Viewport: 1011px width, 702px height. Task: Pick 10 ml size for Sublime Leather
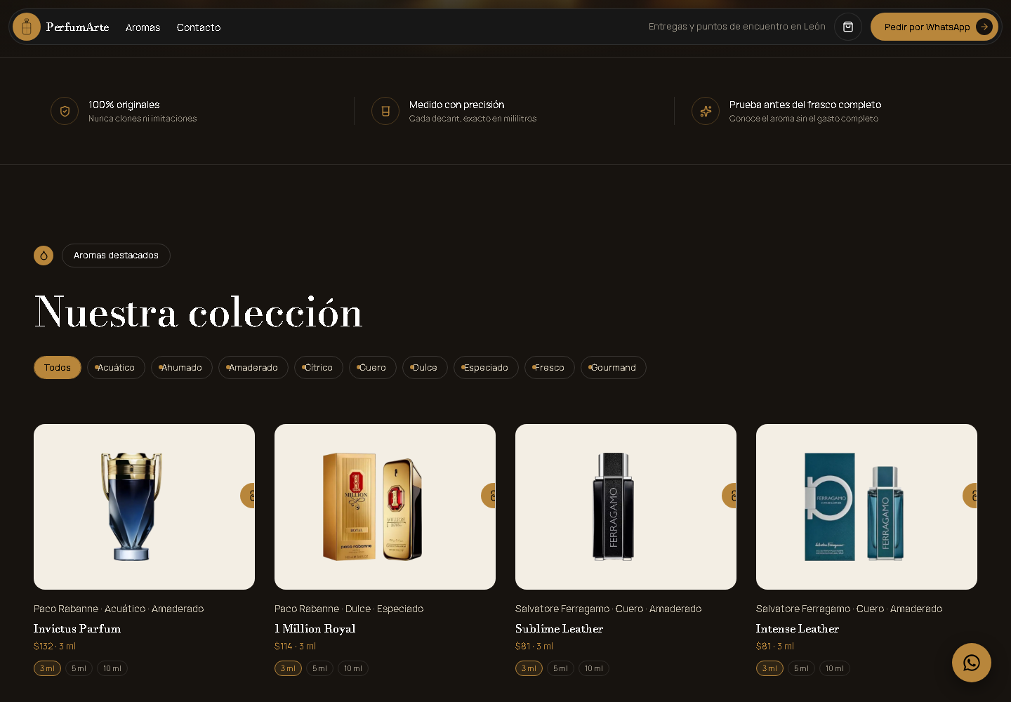(594, 668)
